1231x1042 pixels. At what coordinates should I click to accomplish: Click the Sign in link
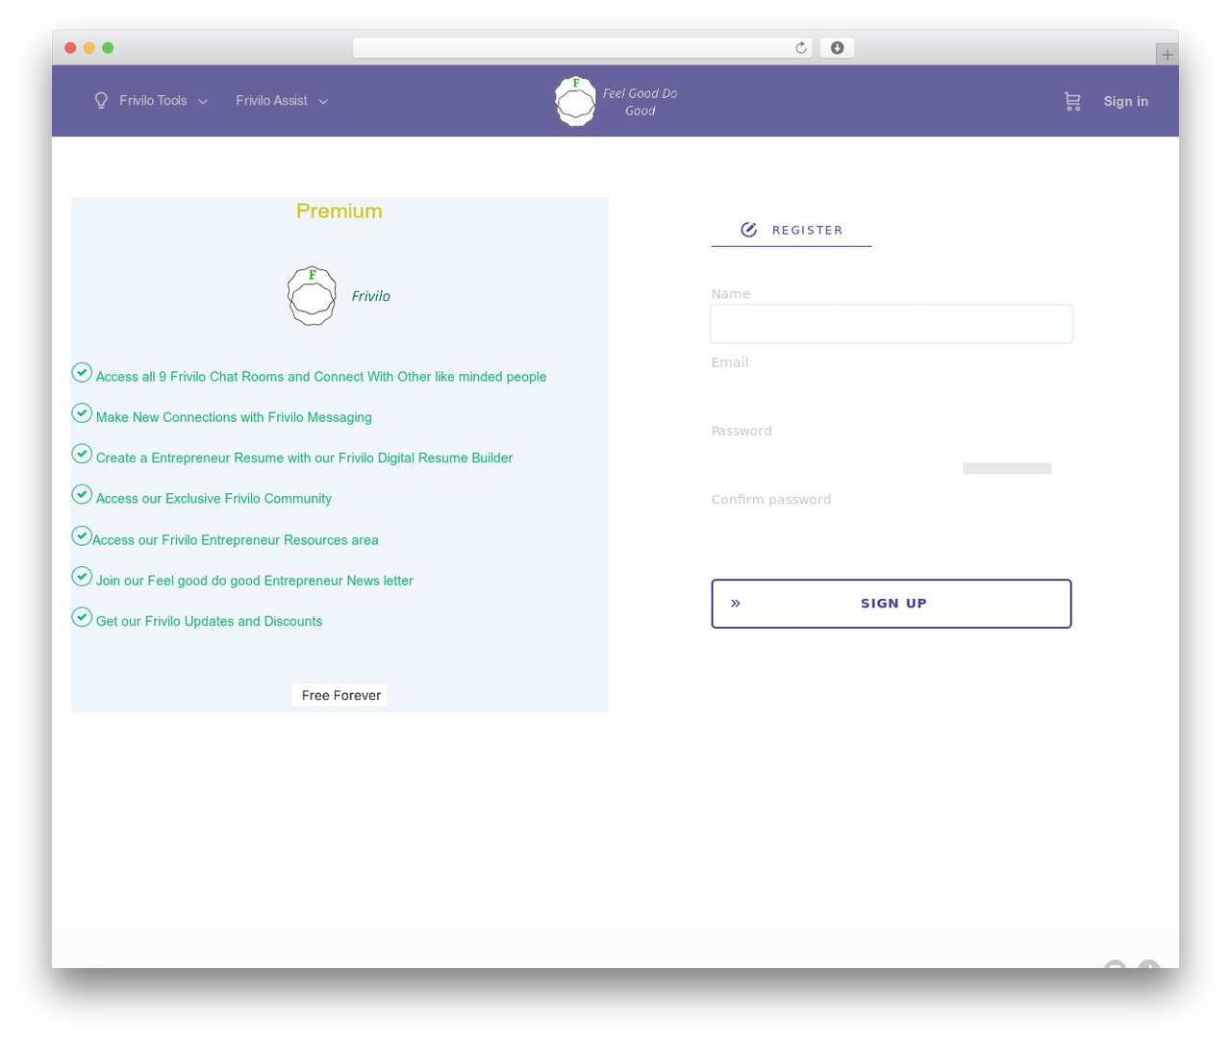(1125, 101)
